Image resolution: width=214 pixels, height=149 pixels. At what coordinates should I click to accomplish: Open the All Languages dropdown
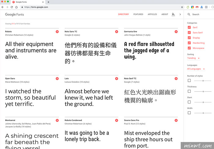196,69
